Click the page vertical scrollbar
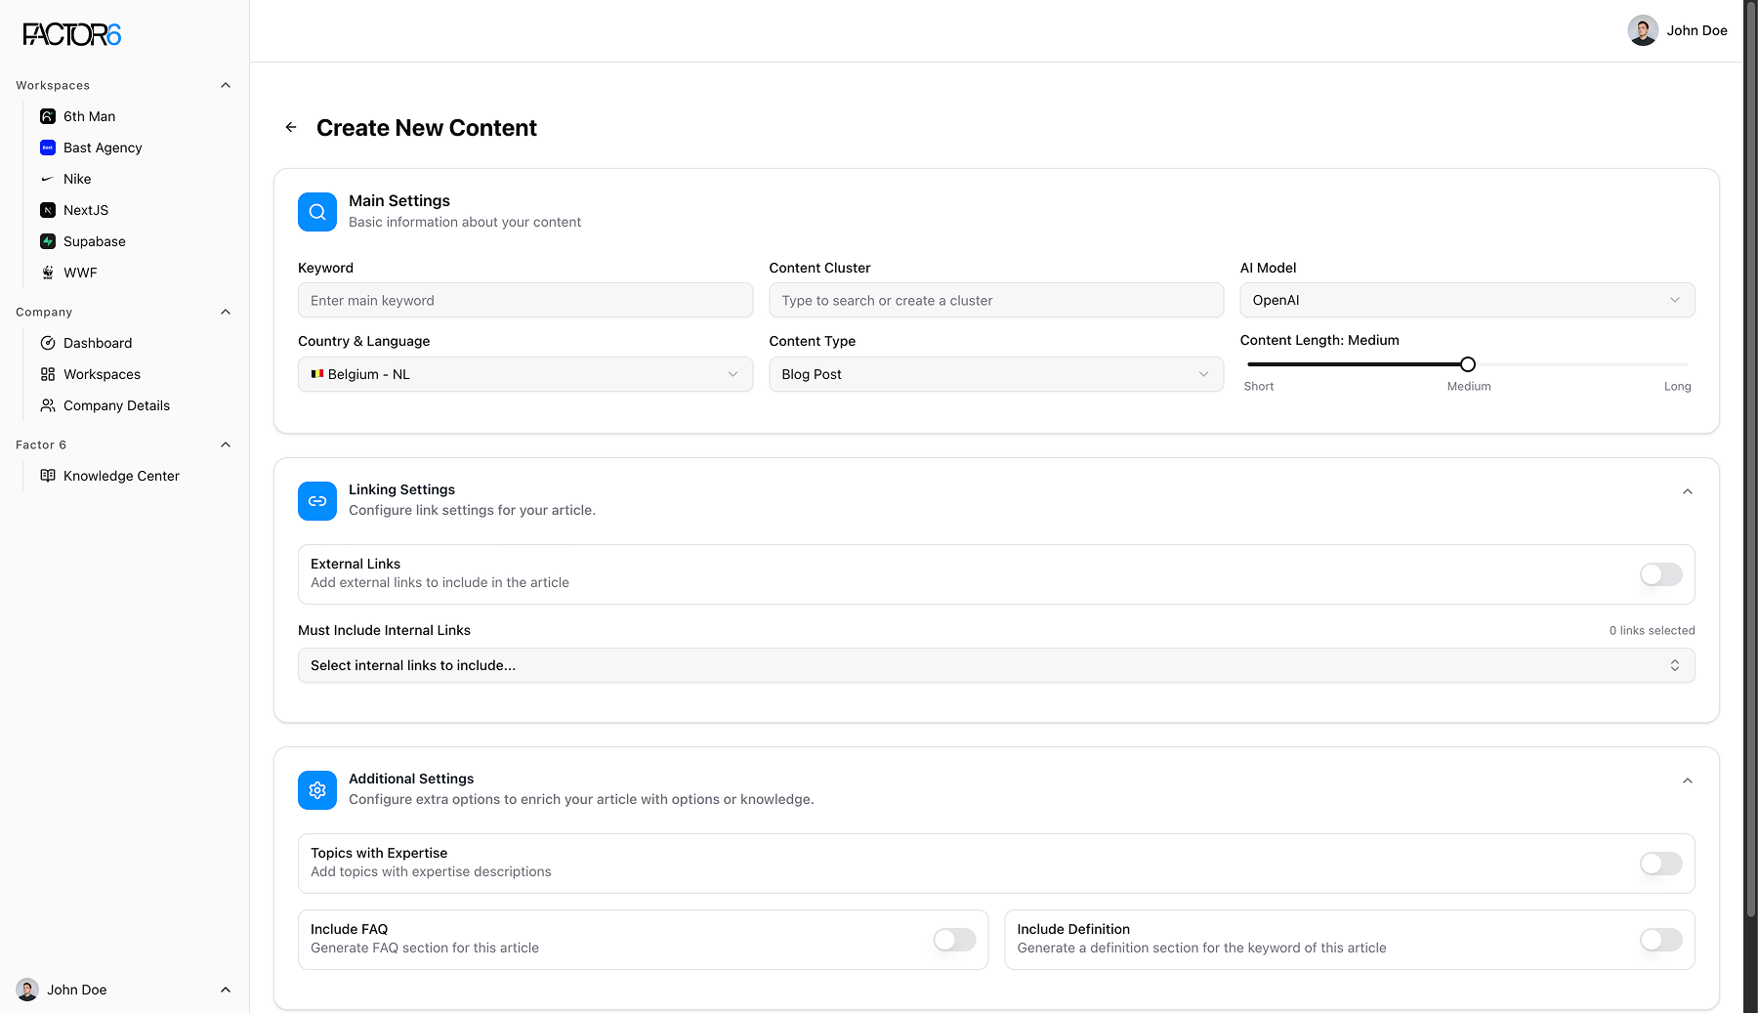 [x=1751, y=459]
